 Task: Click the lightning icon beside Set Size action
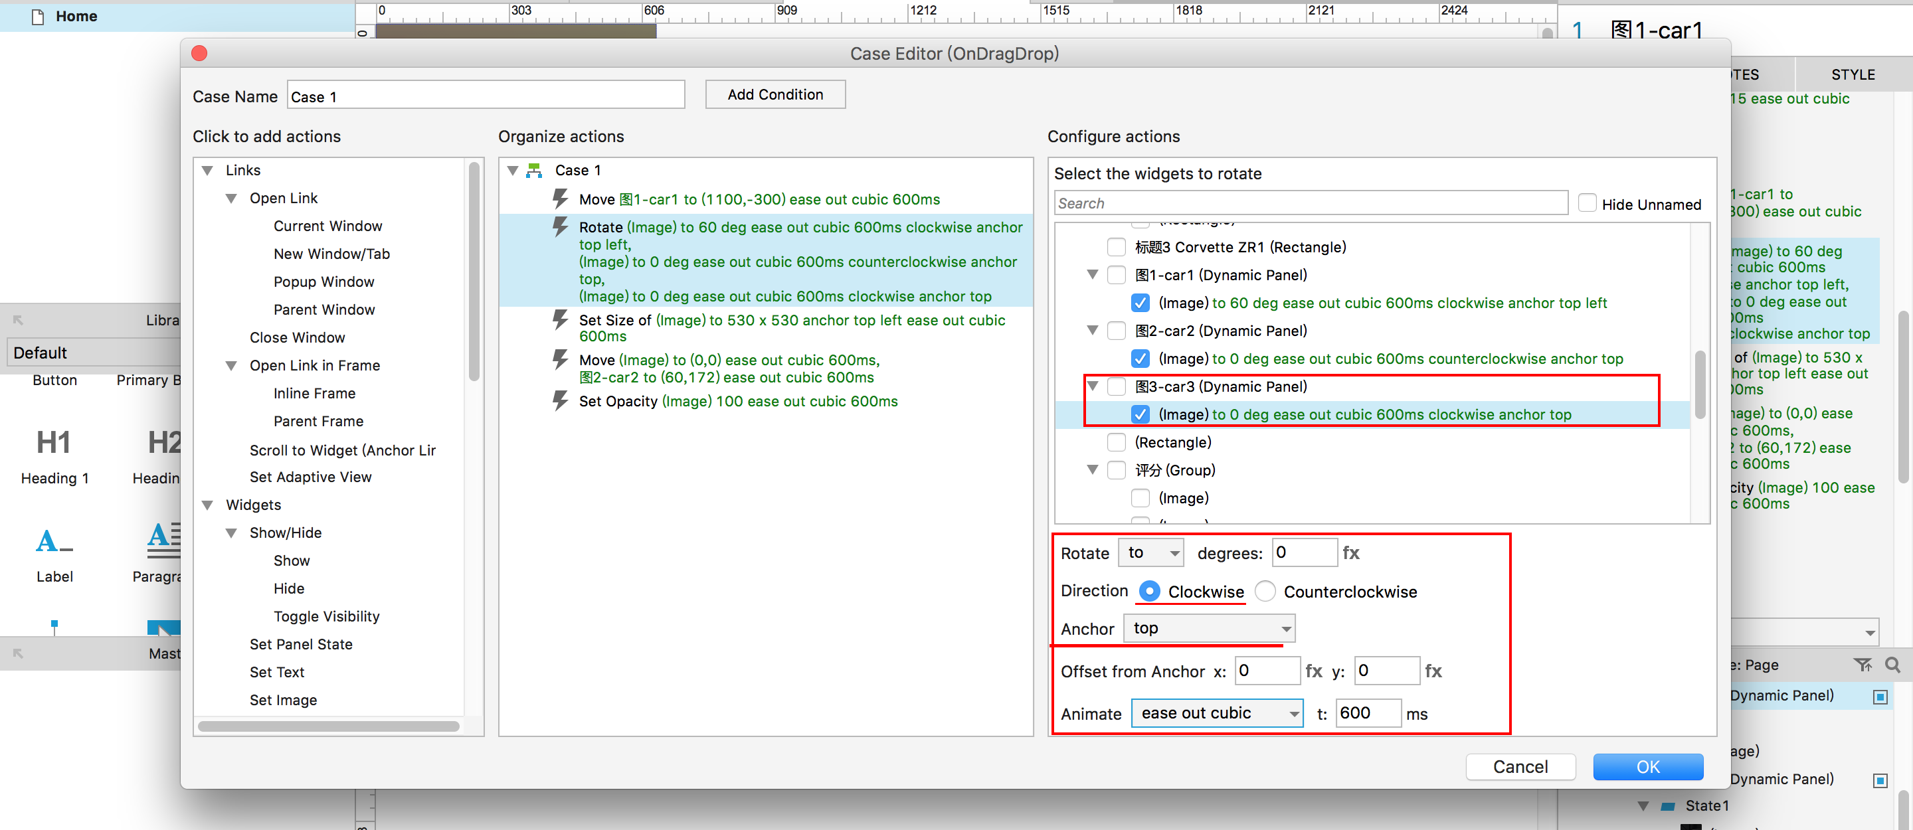click(560, 320)
